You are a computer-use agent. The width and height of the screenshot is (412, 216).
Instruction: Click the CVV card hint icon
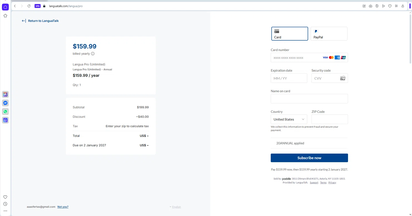pyautogui.click(x=343, y=78)
